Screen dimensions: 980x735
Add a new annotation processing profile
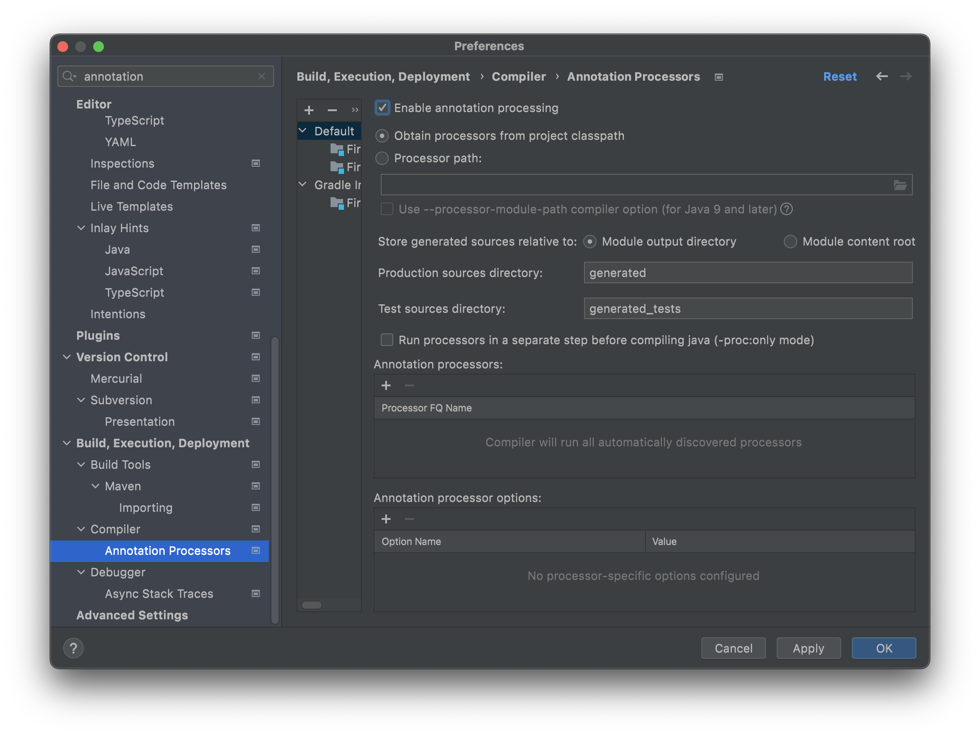coord(309,110)
